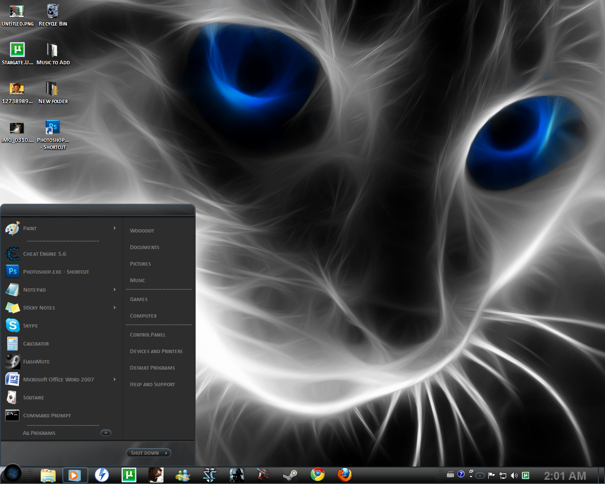Image resolution: width=605 pixels, height=484 pixels.
Task: Open Cheat Engine 5.6 from the Start menu
Action: [44, 254]
